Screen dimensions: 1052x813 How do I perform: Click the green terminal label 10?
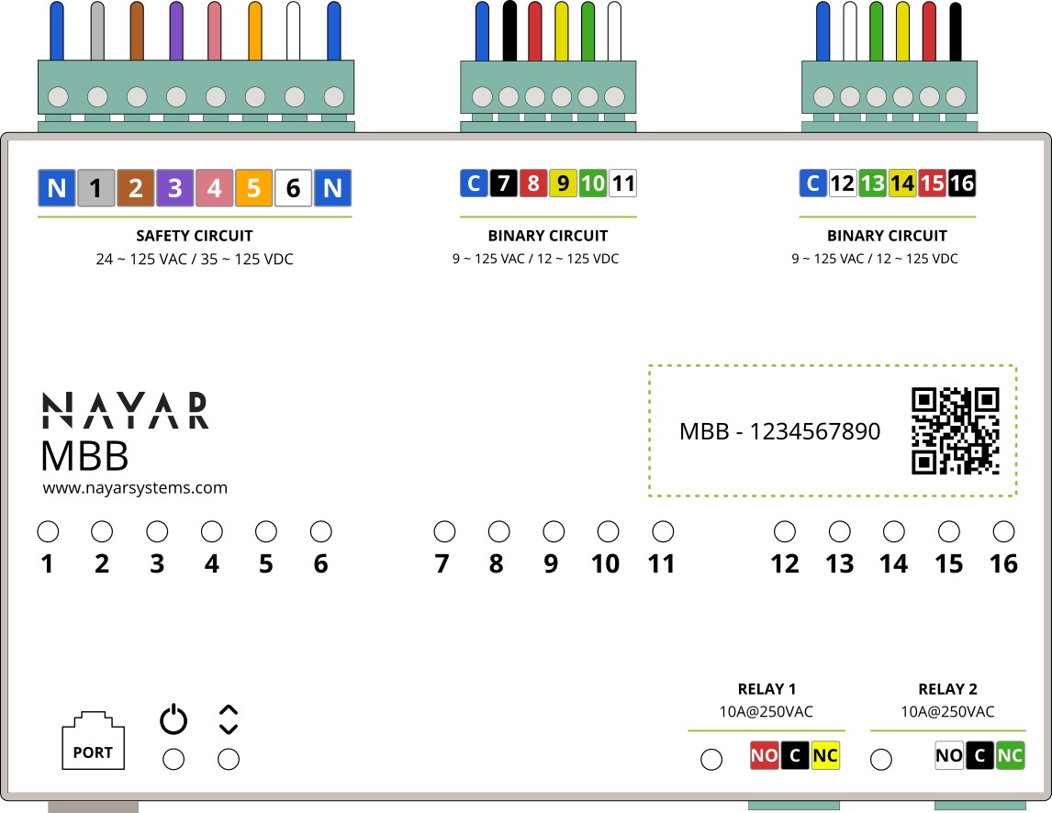(x=593, y=184)
